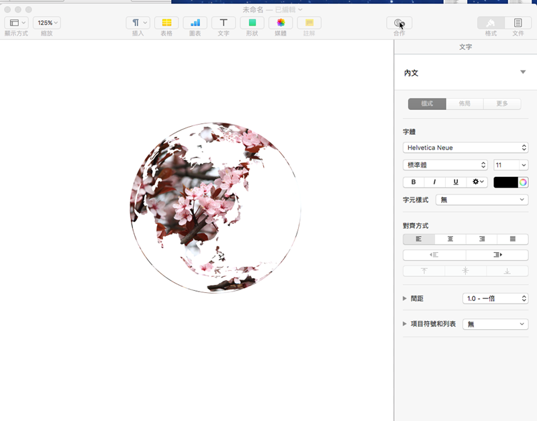The height and width of the screenshot is (421, 537).
Task: Toggle italic text formatting
Action: (x=434, y=182)
